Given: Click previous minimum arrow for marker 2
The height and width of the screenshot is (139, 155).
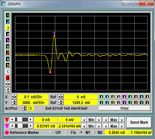Looking at the screenshot, I should [84, 126].
